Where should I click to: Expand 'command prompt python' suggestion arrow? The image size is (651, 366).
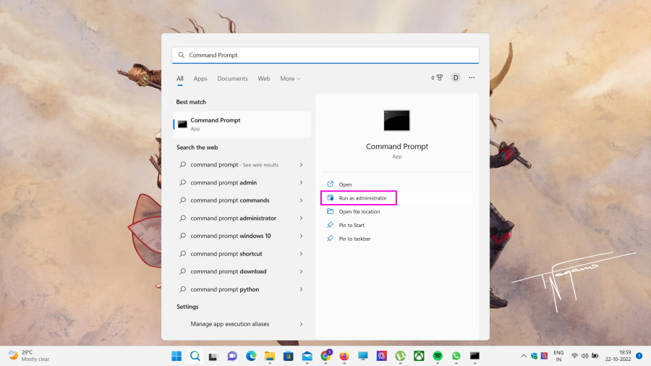click(x=301, y=289)
